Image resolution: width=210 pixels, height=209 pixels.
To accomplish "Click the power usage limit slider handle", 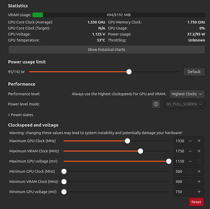I will 129,72.
